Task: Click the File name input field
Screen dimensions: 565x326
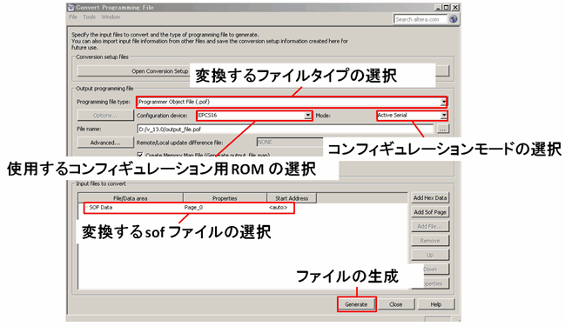Action: click(x=286, y=130)
